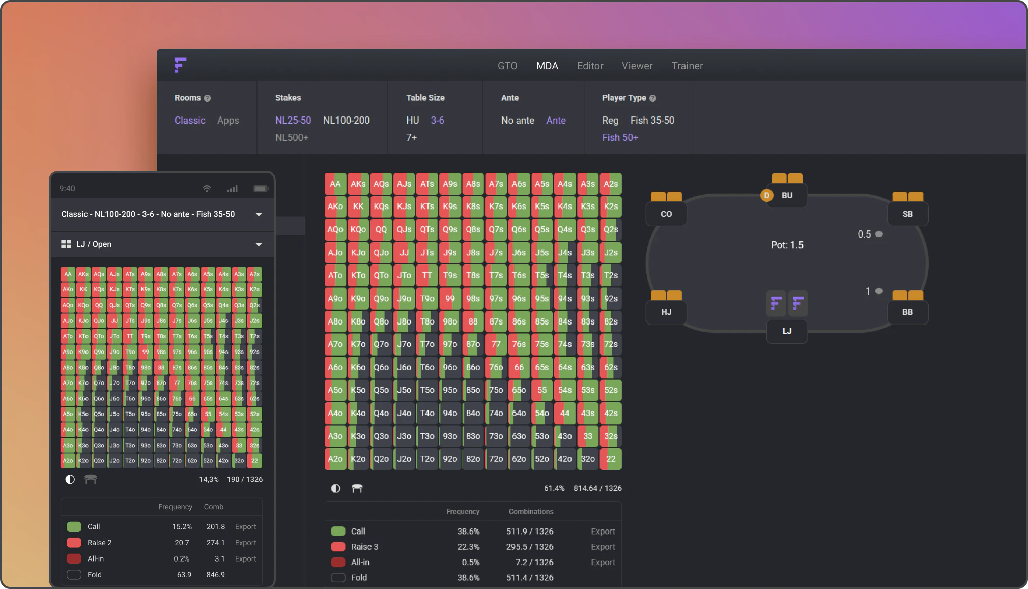Switch to the MDA tab

547,66
